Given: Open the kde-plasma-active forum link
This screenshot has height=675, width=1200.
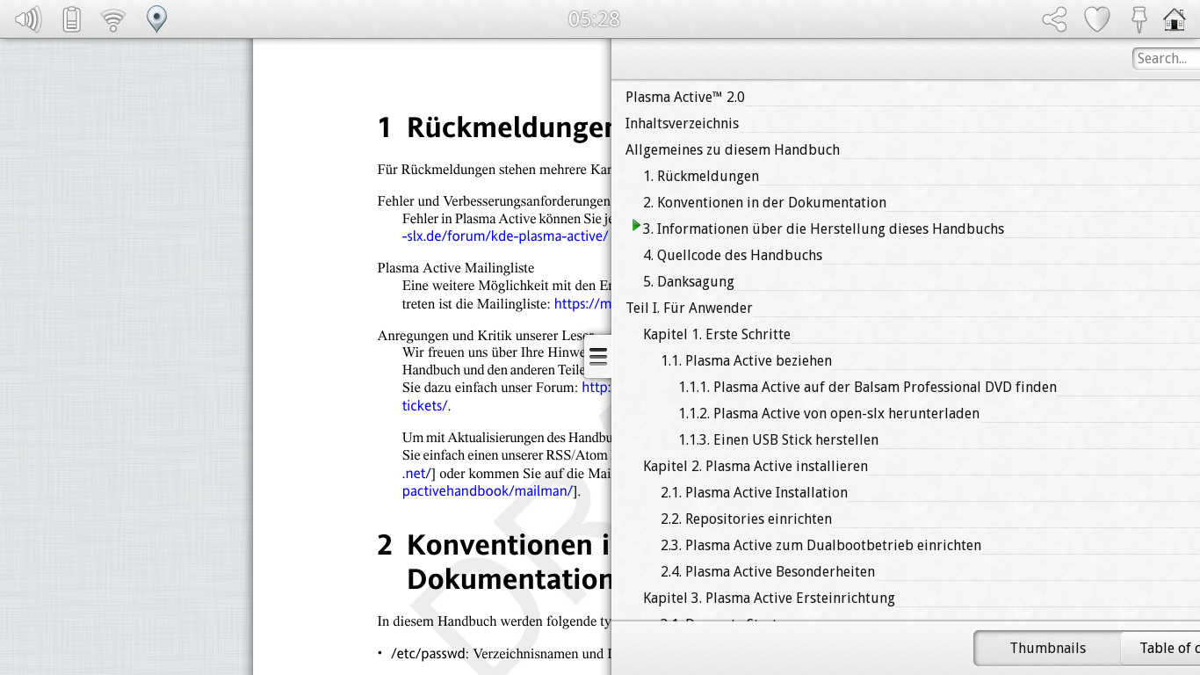Looking at the screenshot, I should tap(504, 236).
